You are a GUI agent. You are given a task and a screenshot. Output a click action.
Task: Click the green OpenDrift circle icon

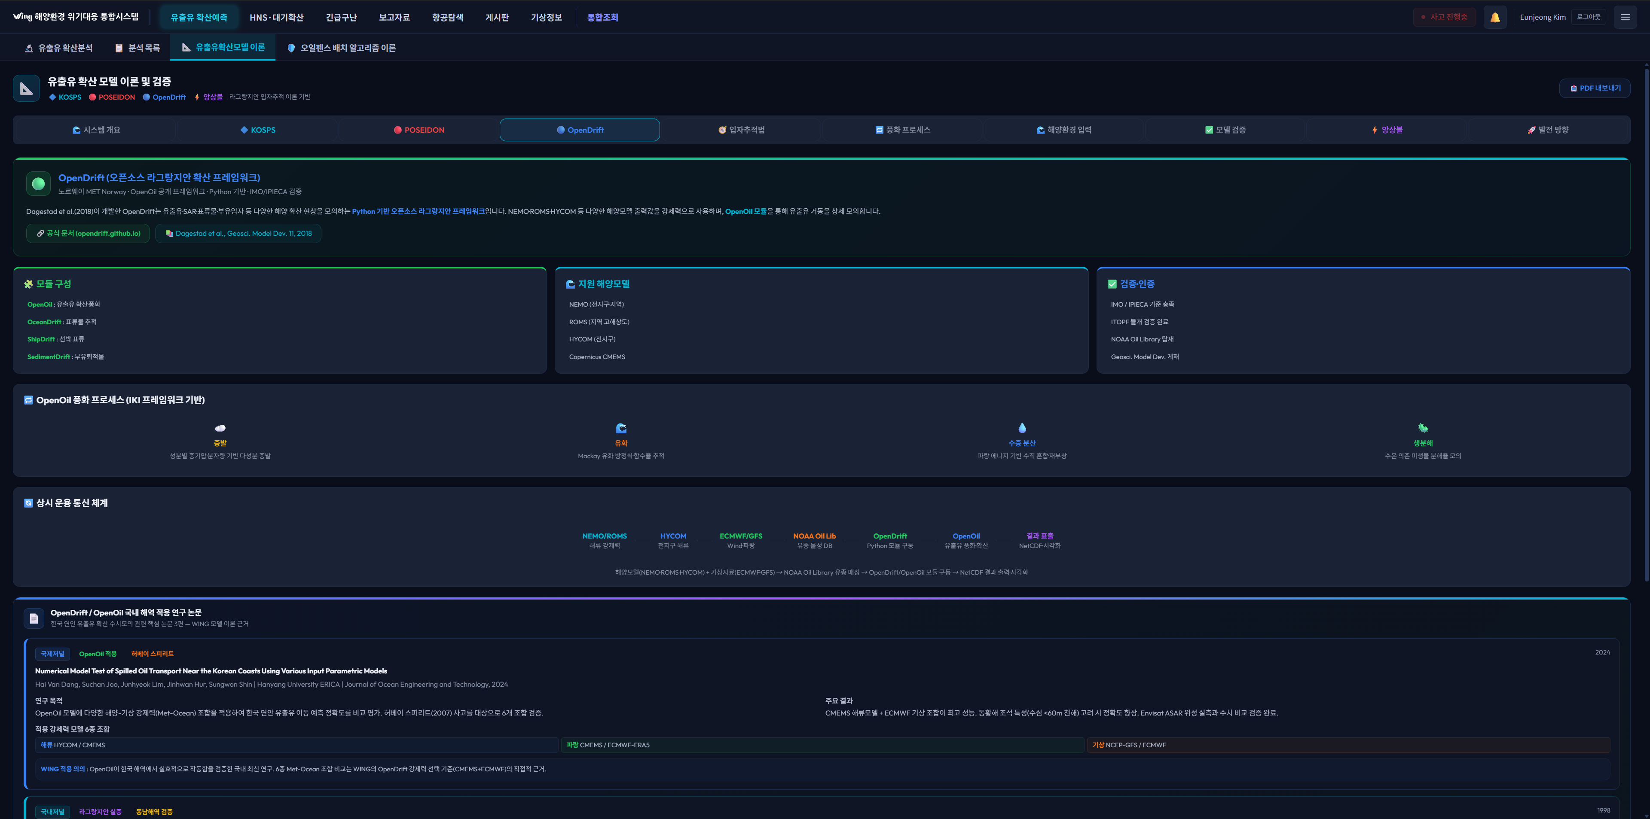click(x=38, y=184)
